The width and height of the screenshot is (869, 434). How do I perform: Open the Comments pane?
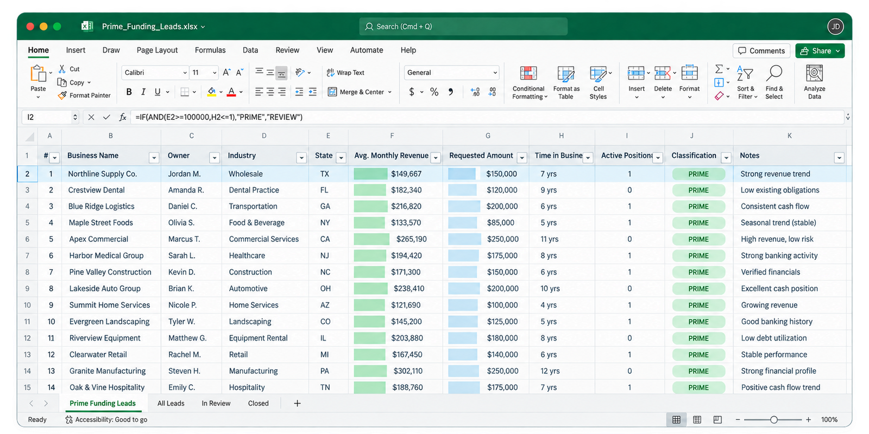pos(761,50)
